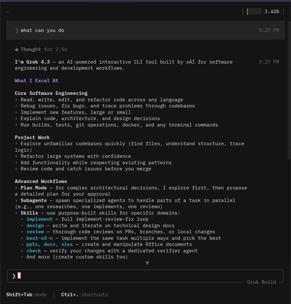Click the Ctrl+. shortcuts hint
Screen dimensions: 291x304
click(84, 295)
